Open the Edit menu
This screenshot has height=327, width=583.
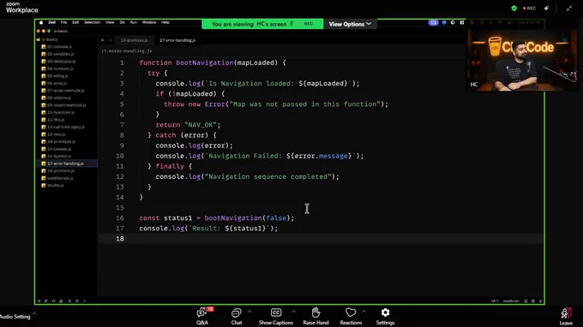[75, 22]
